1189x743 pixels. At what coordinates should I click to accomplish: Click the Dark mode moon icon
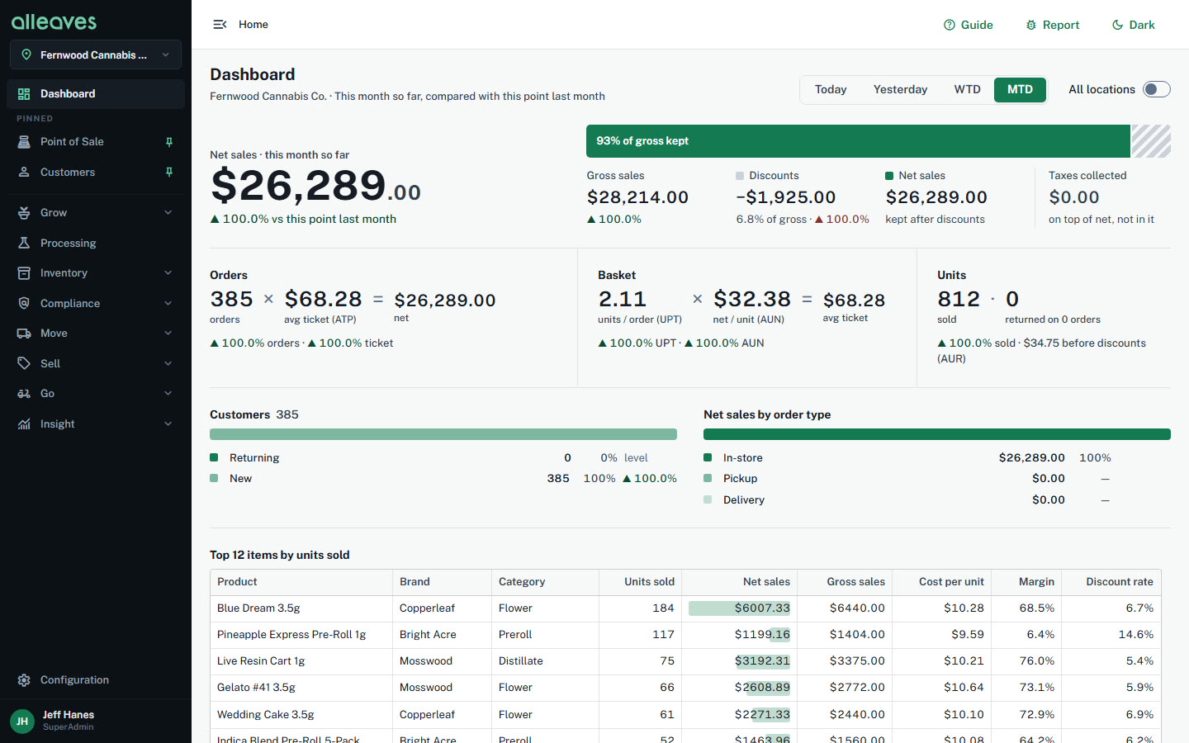1117,25
